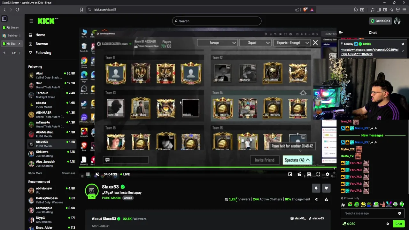This screenshot has width=409, height=230.
Task: Hide the pinned chat message
Action: (403, 44)
